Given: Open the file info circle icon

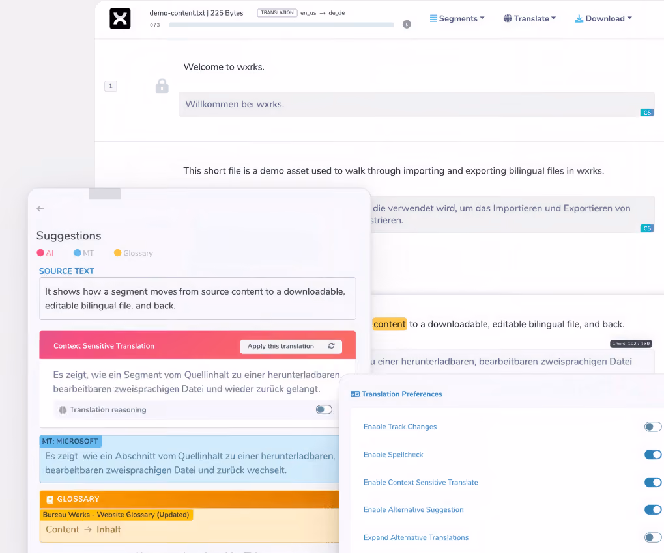Looking at the screenshot, I should point(407,24).
